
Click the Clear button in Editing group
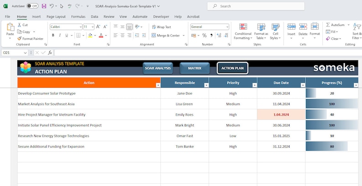pyautogui.click(x=333, y=39)
